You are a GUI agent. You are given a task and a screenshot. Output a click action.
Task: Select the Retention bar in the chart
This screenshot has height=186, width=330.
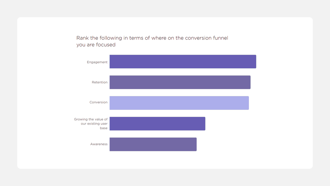[180, 82]
